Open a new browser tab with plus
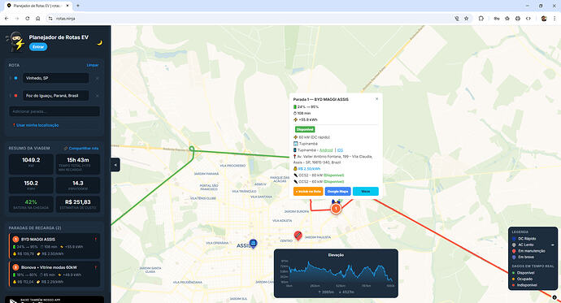 click(77, 6)
